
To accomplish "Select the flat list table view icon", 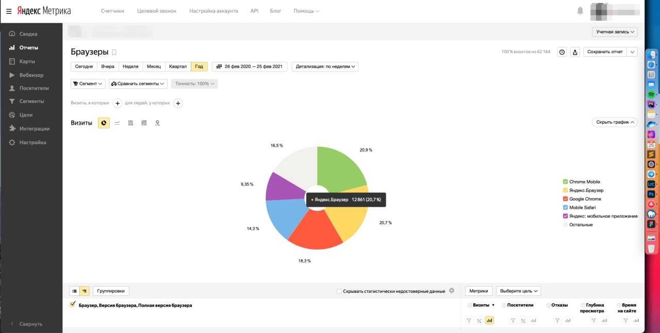I will pos(74,291).
